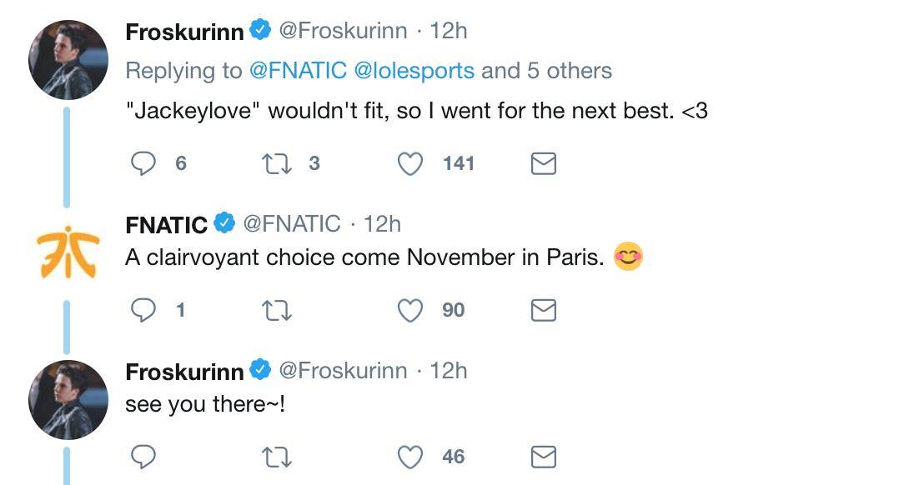Image resolution: width=914 pixels, height=485 pixels.
Task: Like FNATIC's tweet with 90 likes
Action: pyautogui.click(x=409, y=311)
